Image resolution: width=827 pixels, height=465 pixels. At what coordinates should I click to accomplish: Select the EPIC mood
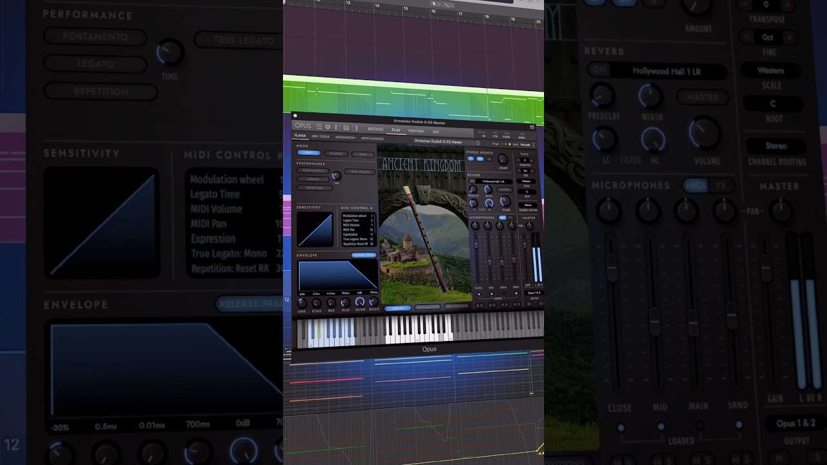point(362,154)
